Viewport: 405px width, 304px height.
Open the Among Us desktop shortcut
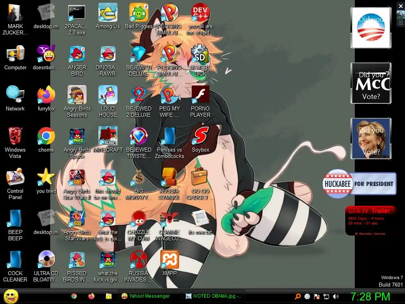(x=108, y=16)
